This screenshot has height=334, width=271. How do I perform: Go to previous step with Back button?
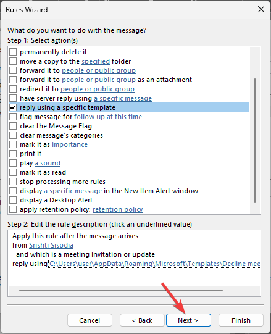coord(142,320)
